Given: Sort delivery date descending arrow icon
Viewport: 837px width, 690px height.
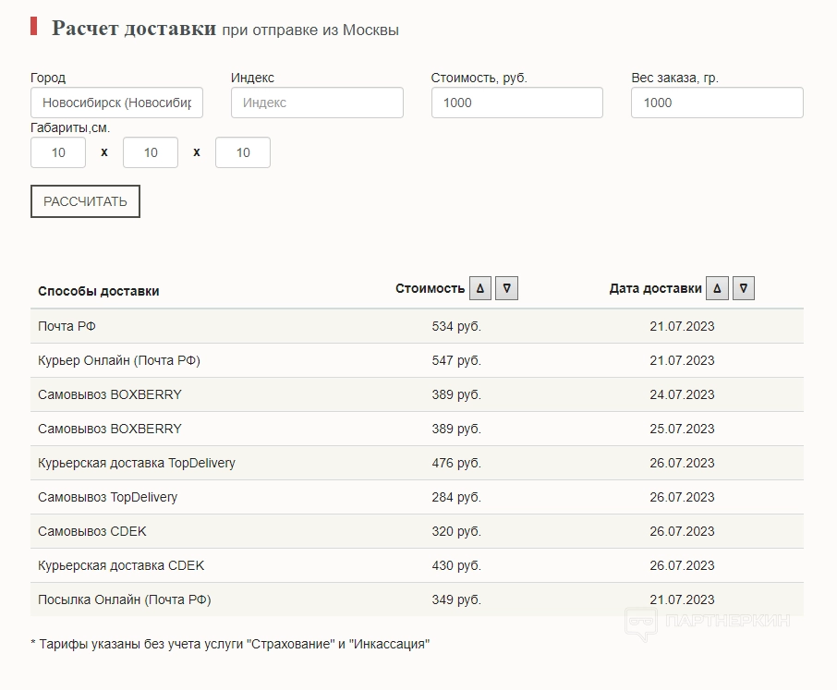Looking at the screenshot, I should (744, 288).
